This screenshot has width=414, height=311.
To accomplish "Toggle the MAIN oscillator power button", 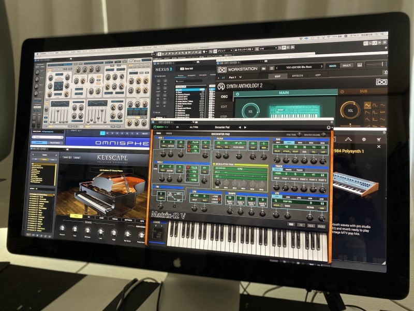I will coord(238,94).
